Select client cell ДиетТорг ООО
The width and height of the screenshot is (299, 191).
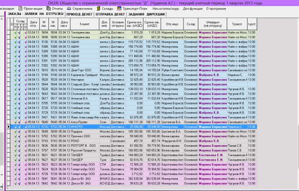coord(85,70)
